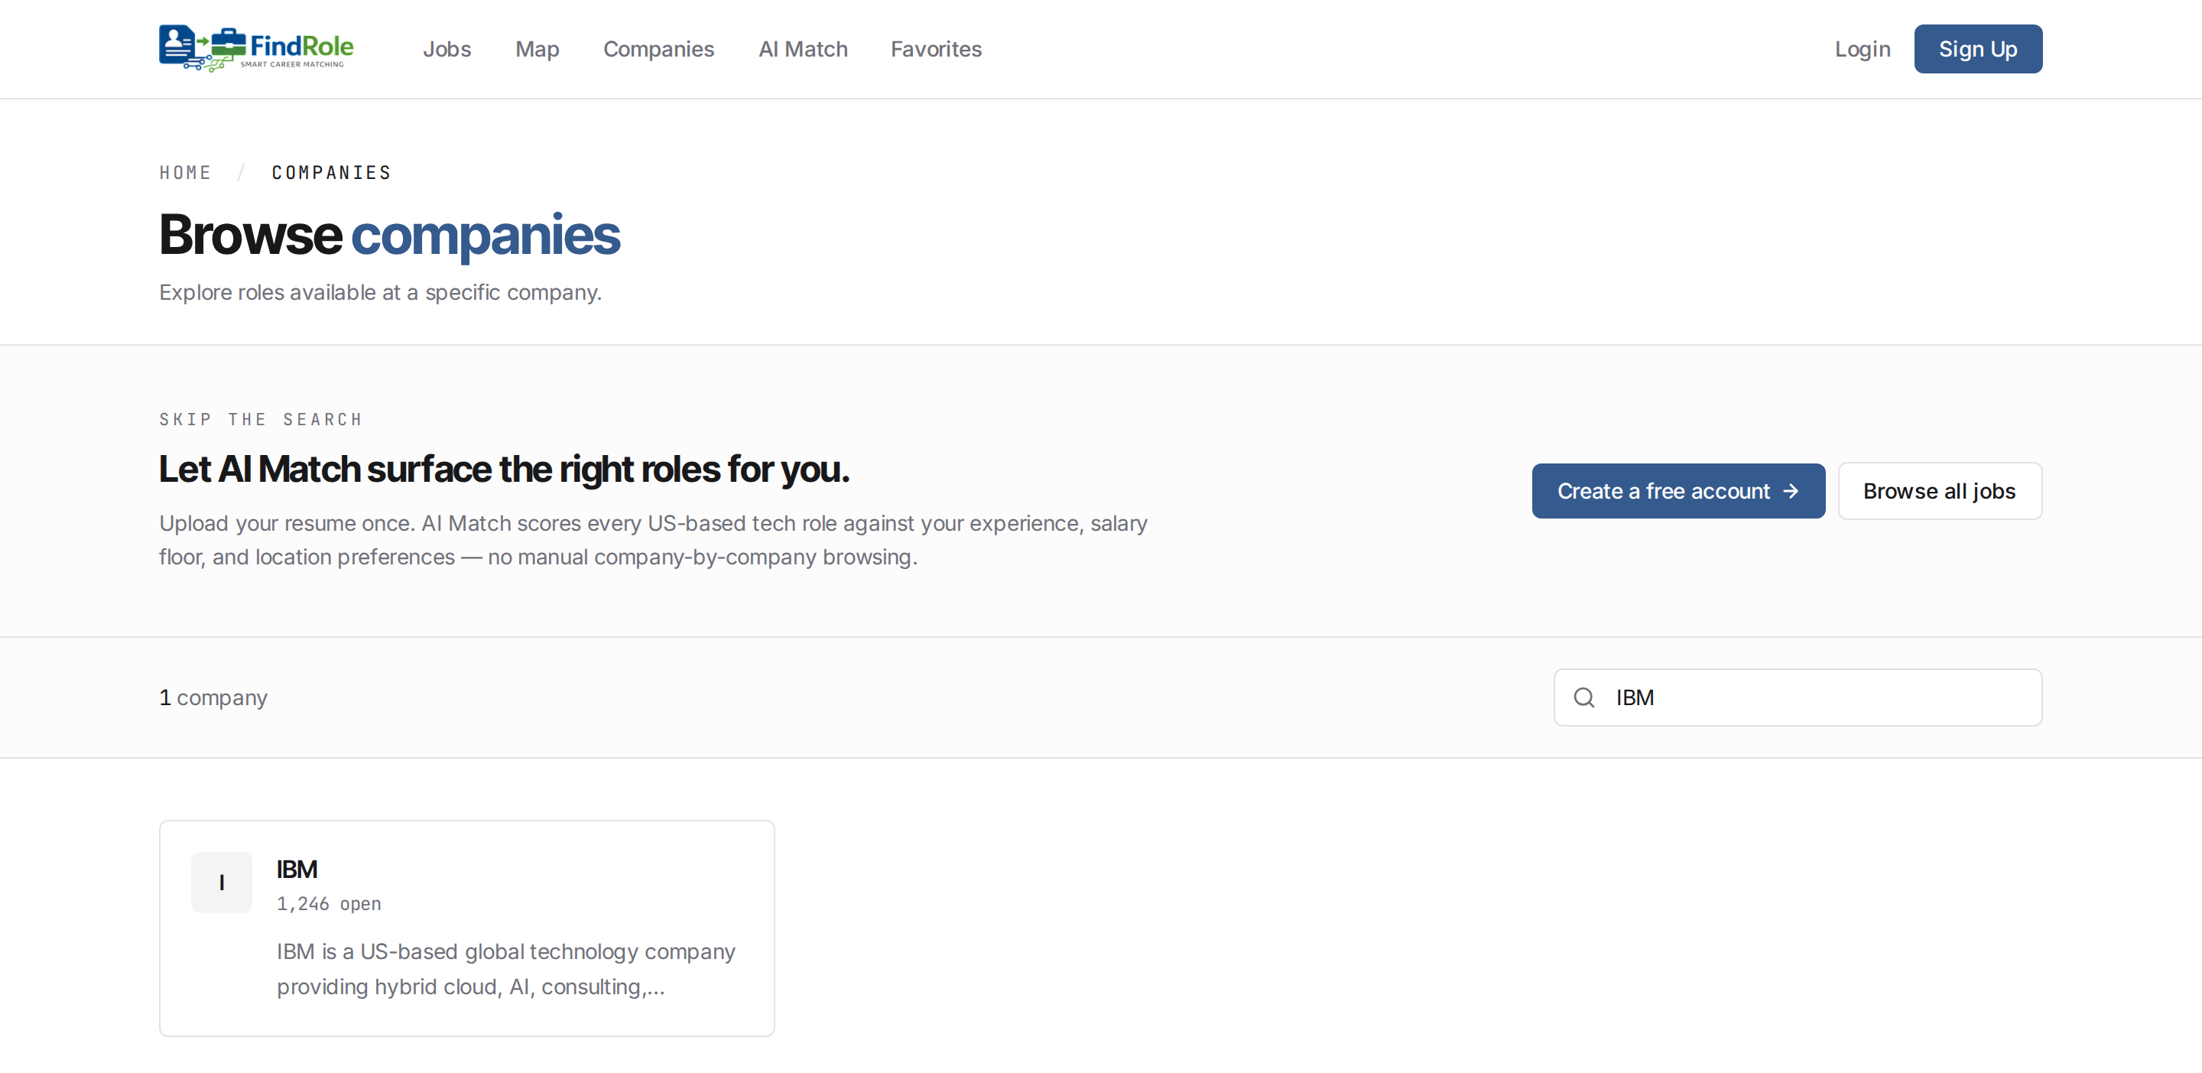The height and width of the screenshot is (1073, 2202).
Task: Click the 'SKIP THE SEARCH' label
Action: click(261, 419)
